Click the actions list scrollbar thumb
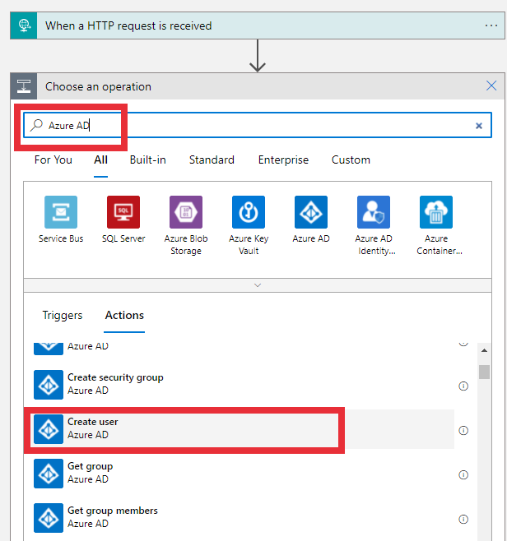Screen dimensions: 507x541 (x=484, y=372)
